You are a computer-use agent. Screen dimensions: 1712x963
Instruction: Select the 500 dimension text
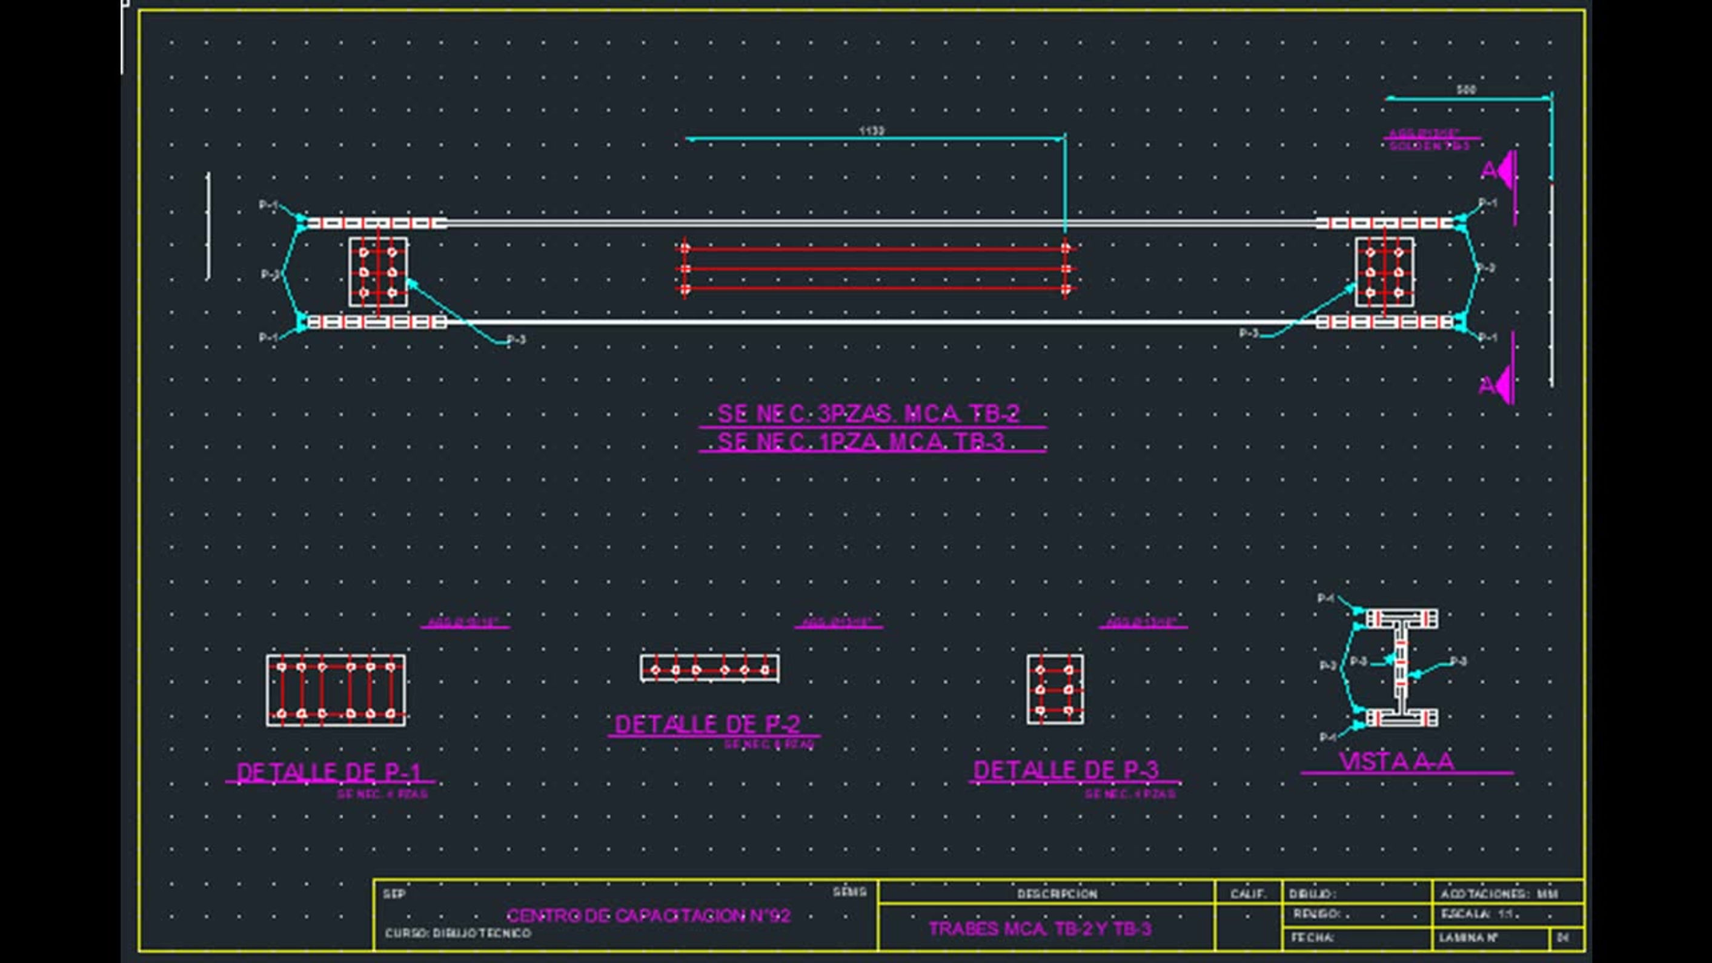(x=1466, y=90)
